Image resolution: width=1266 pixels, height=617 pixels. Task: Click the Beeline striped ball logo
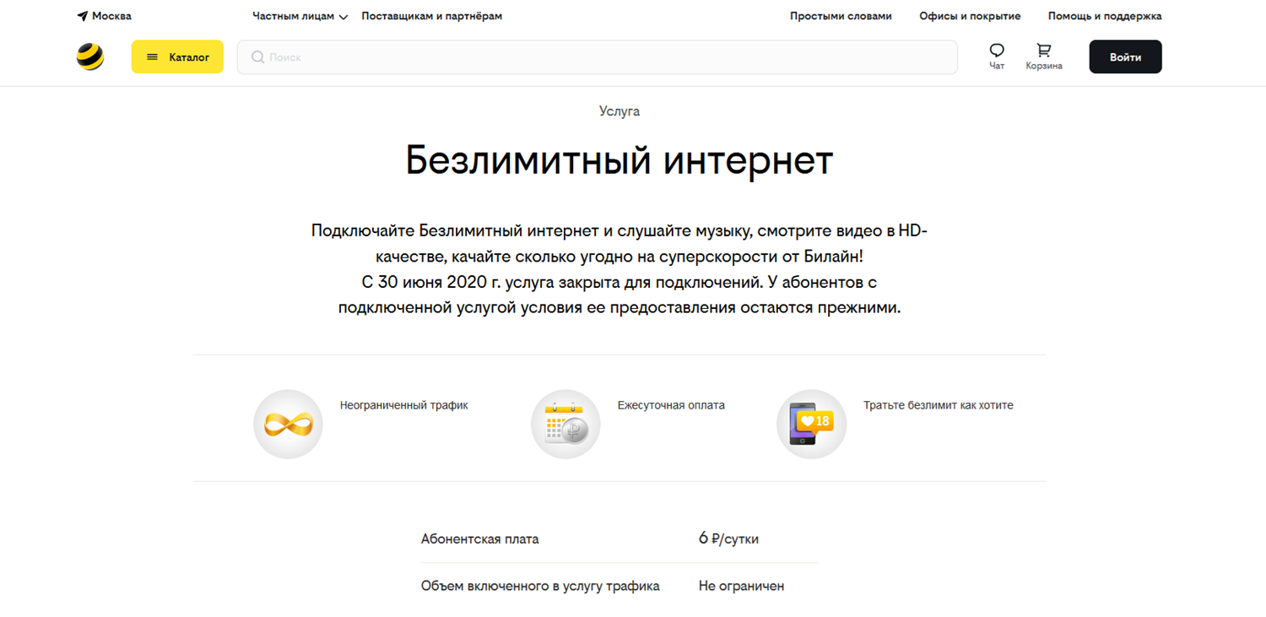point(90,57)
